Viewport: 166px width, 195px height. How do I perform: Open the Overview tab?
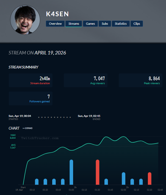pyautogui.click(x=56, y=24)
